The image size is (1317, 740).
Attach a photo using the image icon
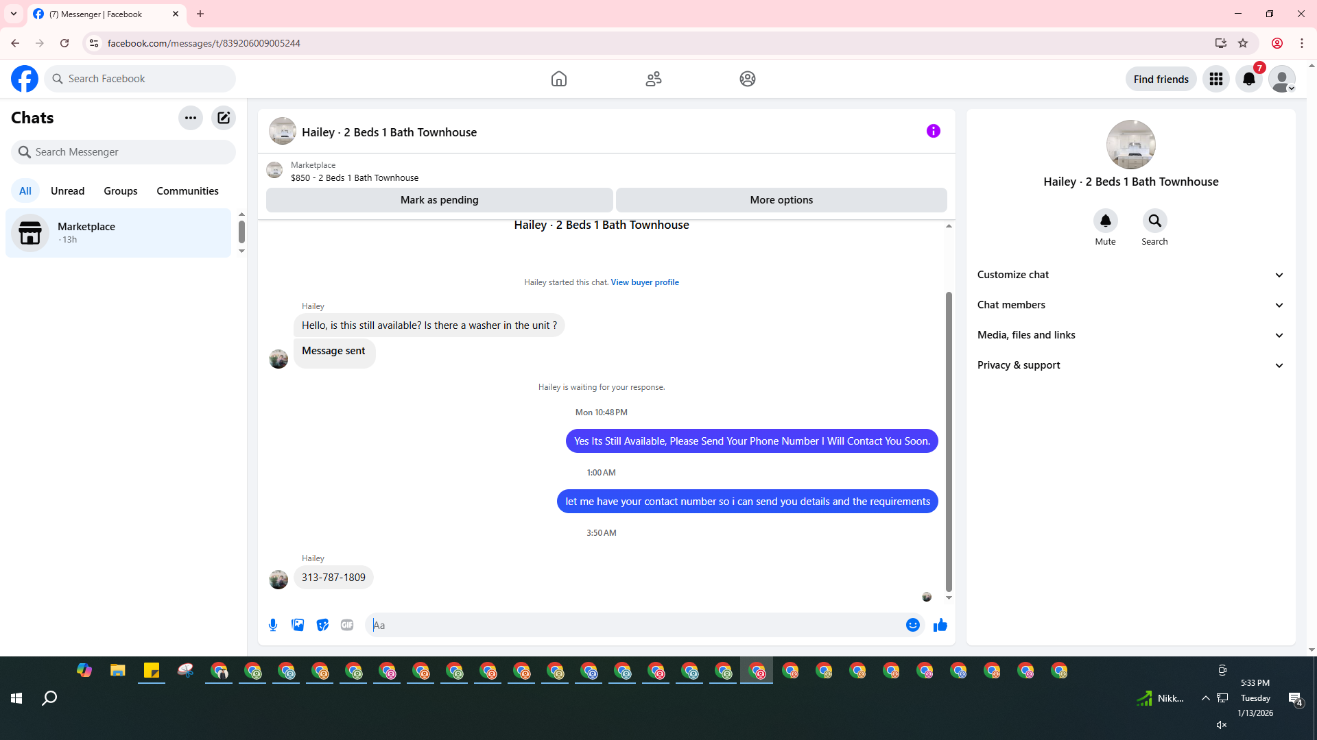(x=298, y=625)
